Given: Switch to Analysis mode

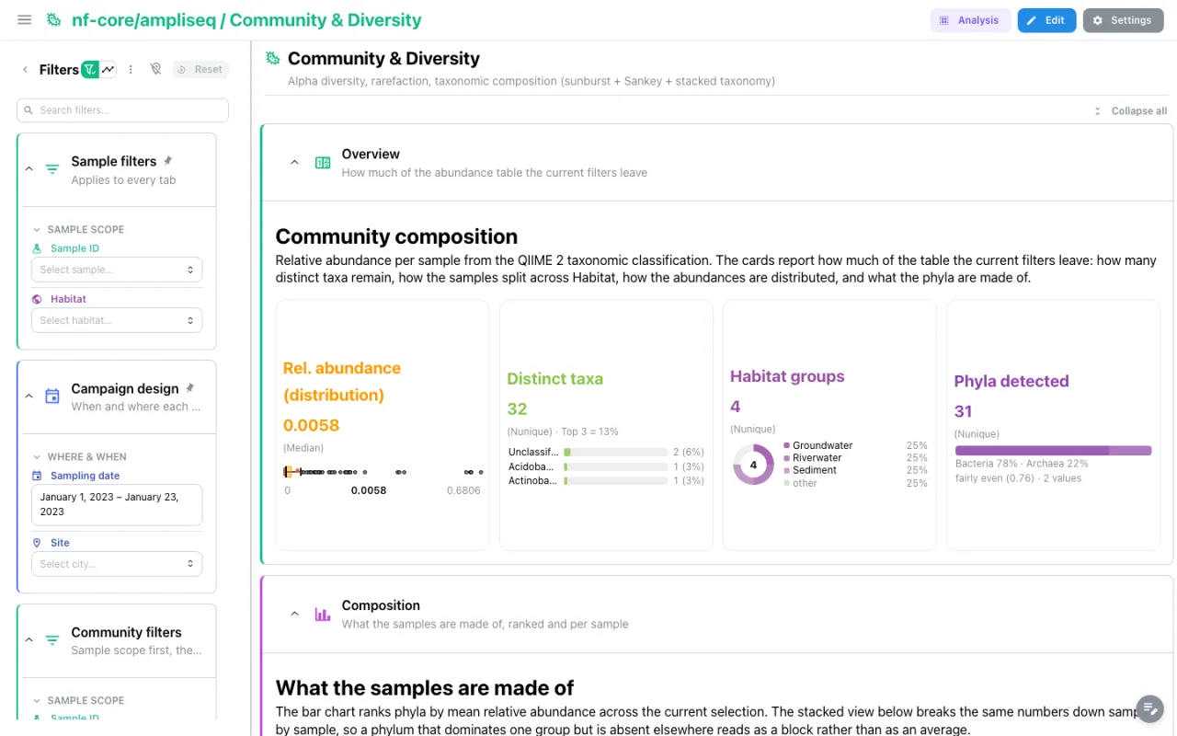Looking at the screenshot, I should click(970, 20).
